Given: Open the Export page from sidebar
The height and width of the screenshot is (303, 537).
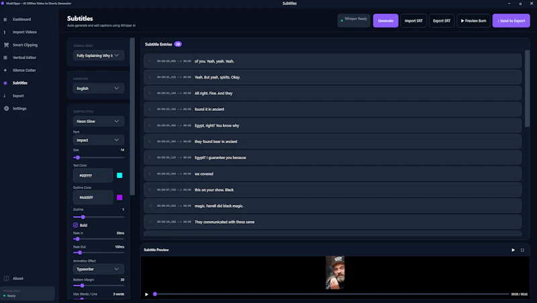Looking at the screenshot, I should (x=18, y=96).
